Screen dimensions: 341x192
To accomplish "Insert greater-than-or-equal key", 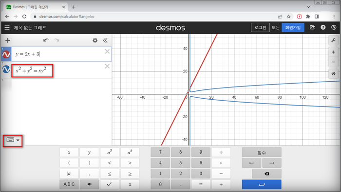I will click(130, 174).
